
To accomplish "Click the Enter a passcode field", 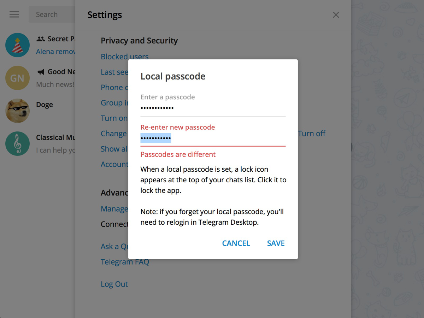I will click(213, 108).
